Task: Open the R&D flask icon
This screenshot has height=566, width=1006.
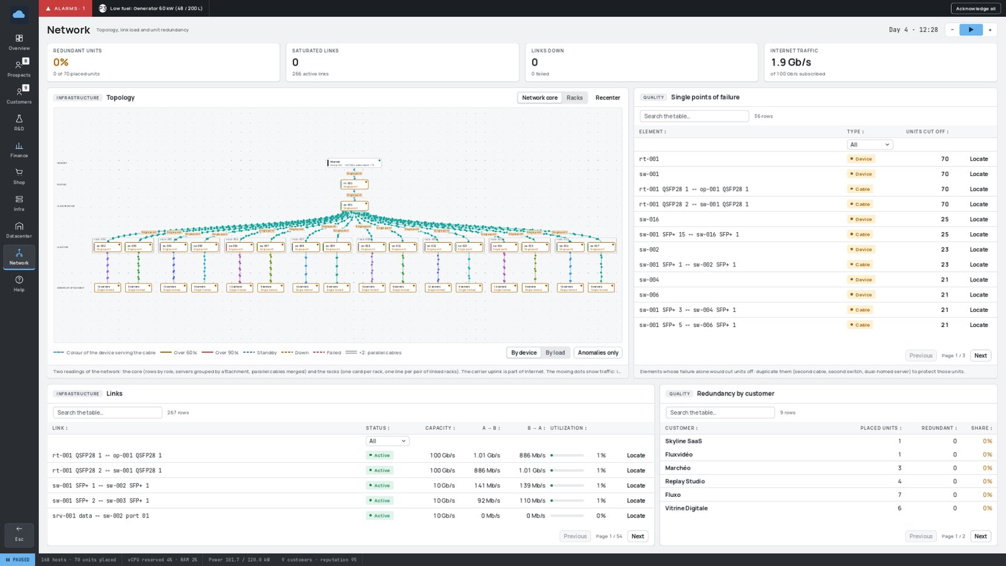Action: click(19, 119)
